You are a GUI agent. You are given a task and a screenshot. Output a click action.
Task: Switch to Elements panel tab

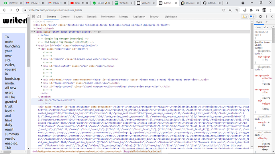51,17
